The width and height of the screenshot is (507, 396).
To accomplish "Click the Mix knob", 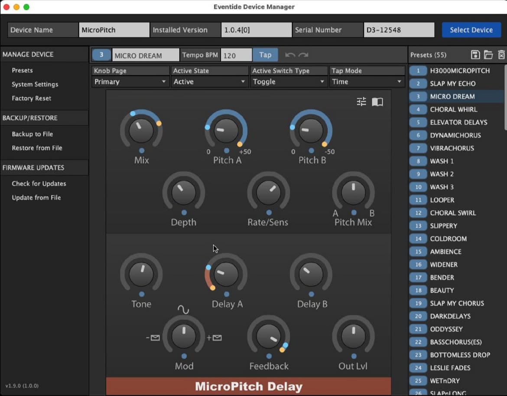I will click(141, 130).
